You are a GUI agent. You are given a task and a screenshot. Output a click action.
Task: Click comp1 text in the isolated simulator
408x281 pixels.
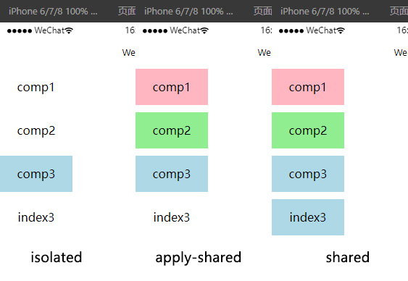(x=36, y=88)
